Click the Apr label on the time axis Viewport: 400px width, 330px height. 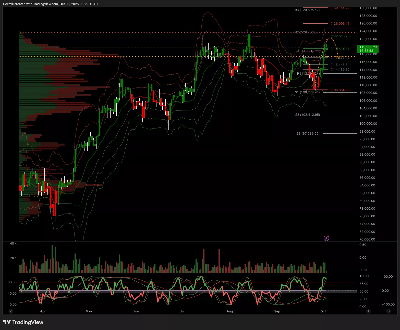coord(43,311)
